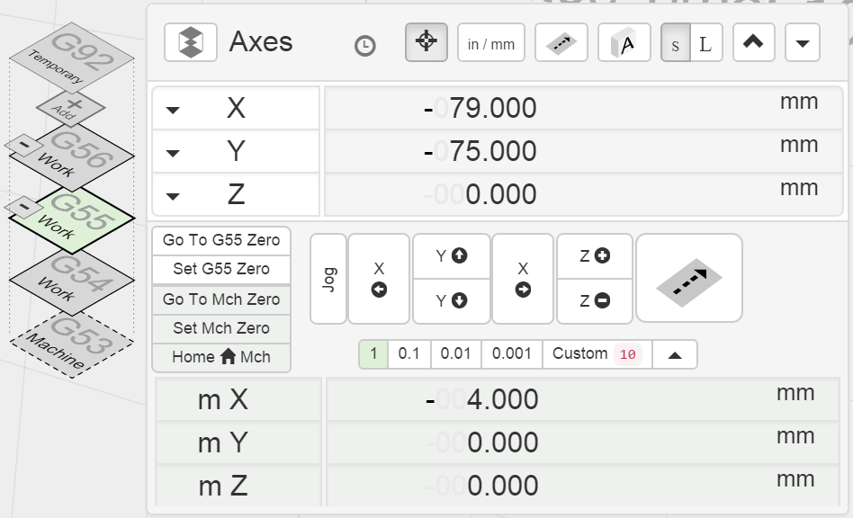Select the 0.01 jog increment

point(456,354)
